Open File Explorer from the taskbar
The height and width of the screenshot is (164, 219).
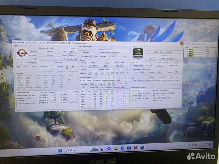click(x=116, y=149)
